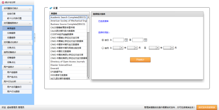The height and width of the screenshot is (110, 219).
Task: Select the 按月 radio button
Action: tap(103, 48)
